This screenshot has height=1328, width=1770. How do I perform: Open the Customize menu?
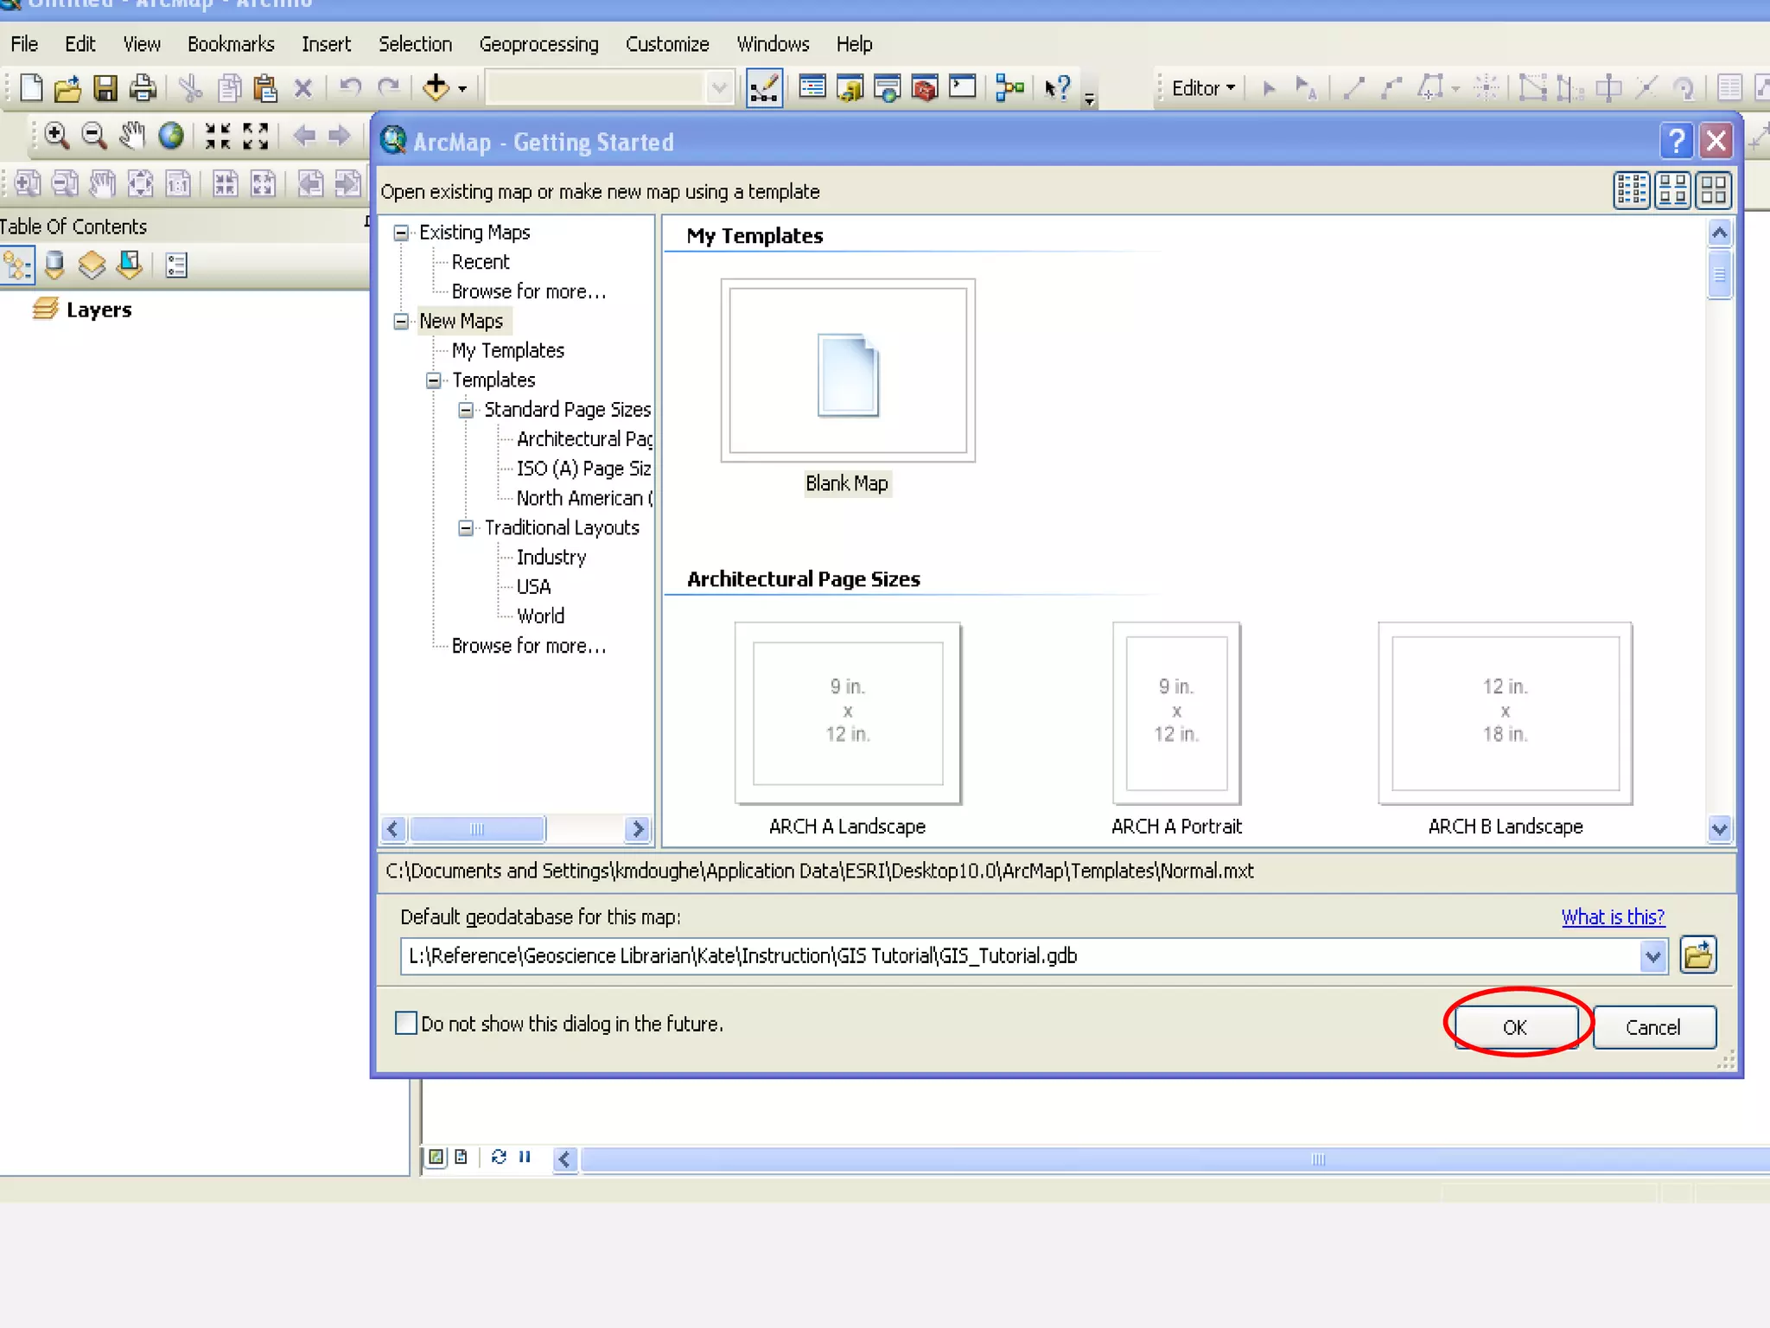pyautogui.click(x=666, y=44)
